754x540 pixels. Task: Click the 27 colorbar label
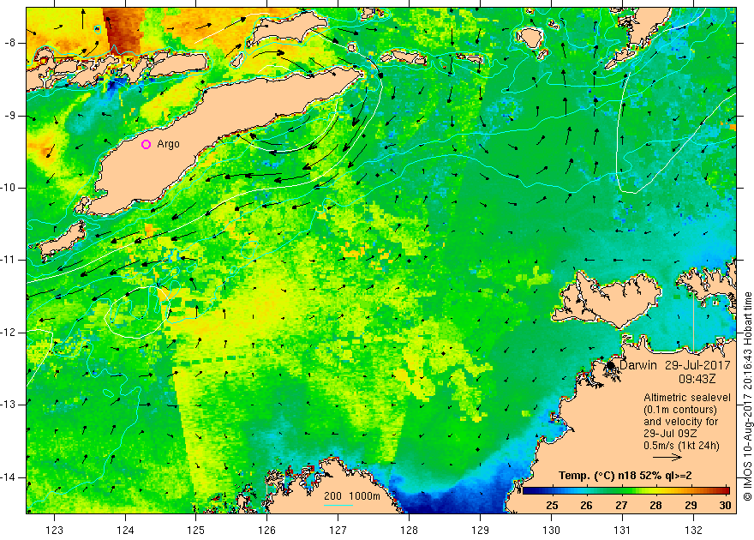(621, 506)
